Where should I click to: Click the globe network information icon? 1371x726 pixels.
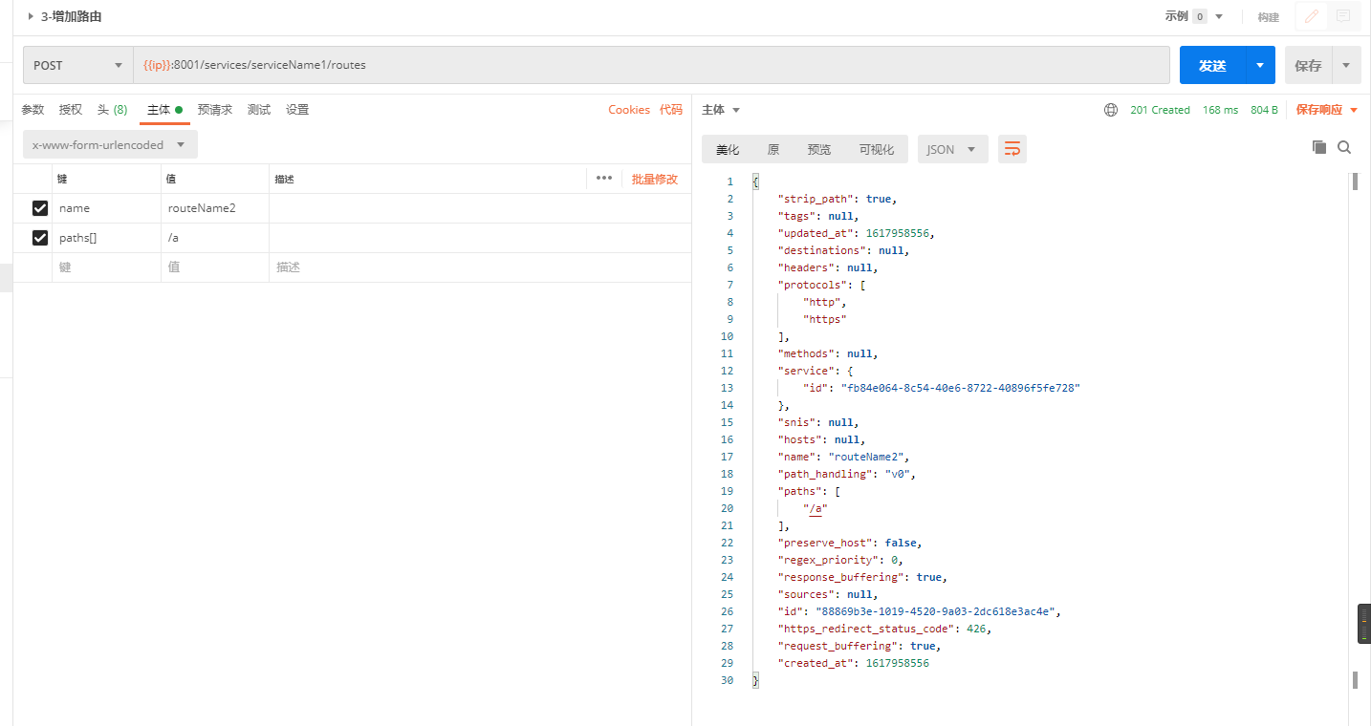pos(1111,110)
